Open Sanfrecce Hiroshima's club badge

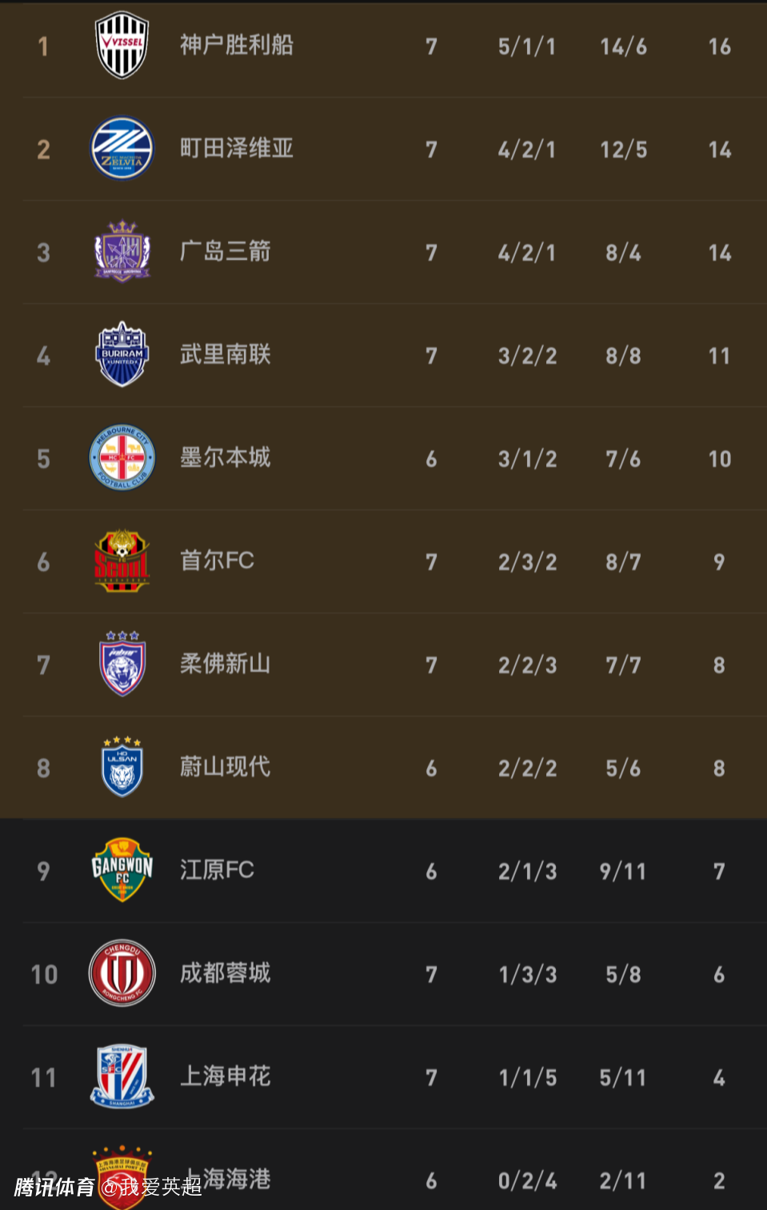click(x=122, y=251)
